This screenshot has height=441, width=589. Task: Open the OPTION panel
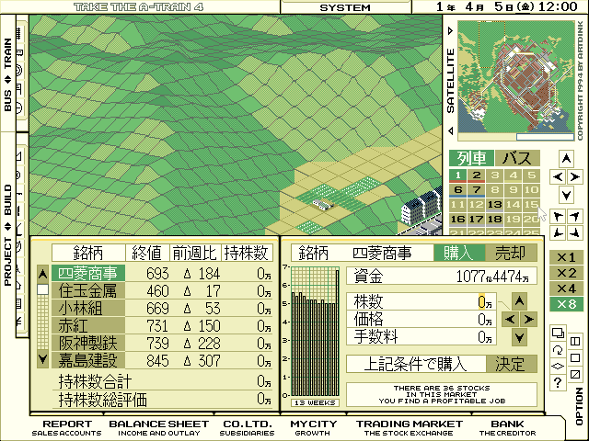pyautogui.click(x=579, y=405)
